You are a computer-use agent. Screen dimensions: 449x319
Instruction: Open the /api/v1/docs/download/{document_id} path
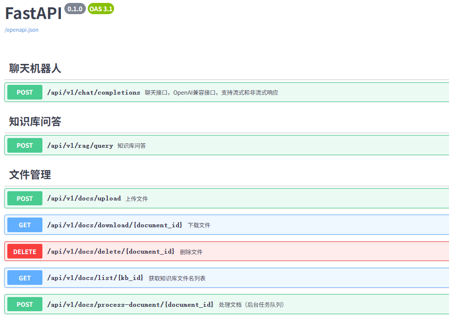[115, 225]
